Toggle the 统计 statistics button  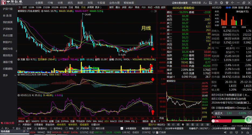coord(131,7)
